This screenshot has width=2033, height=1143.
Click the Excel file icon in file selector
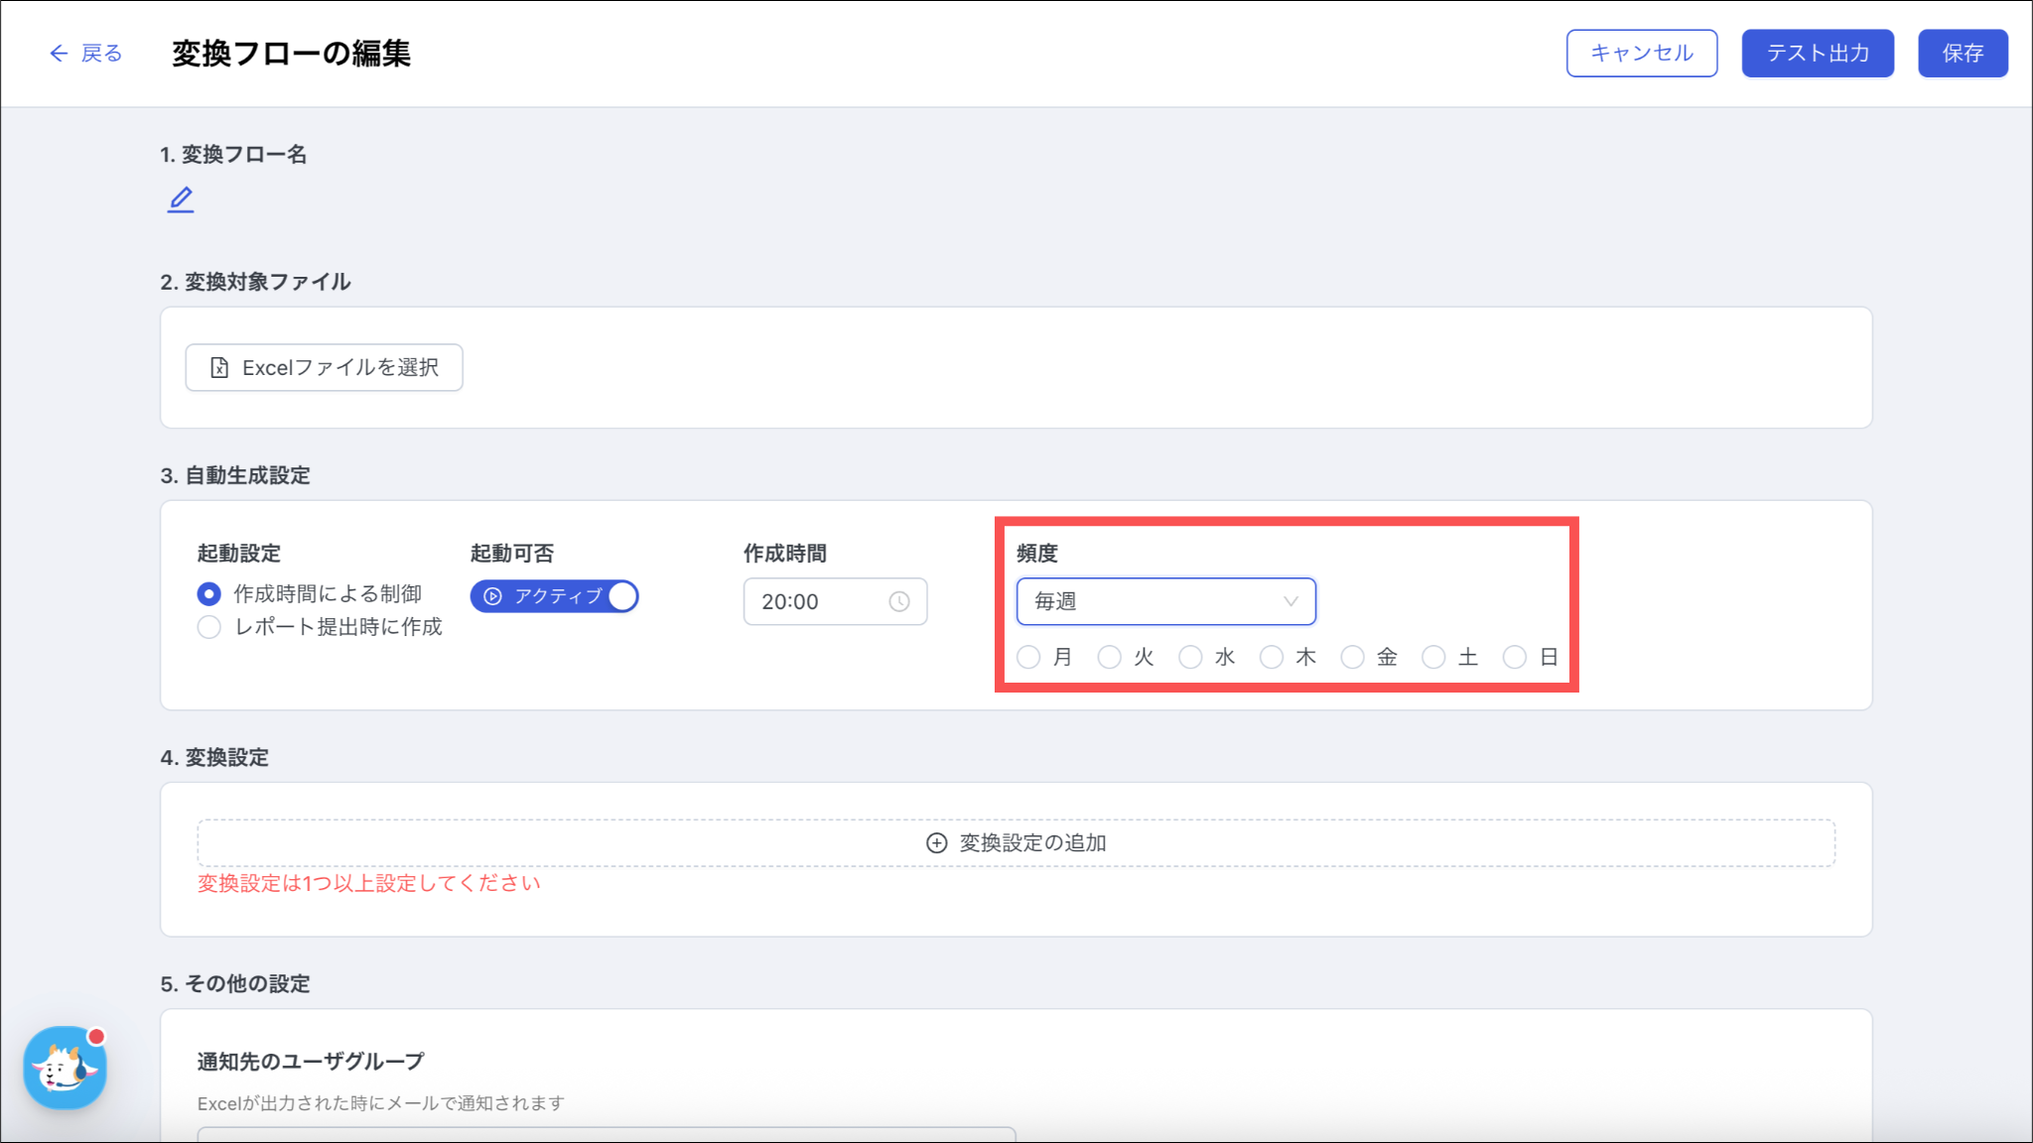coord(219,368)
